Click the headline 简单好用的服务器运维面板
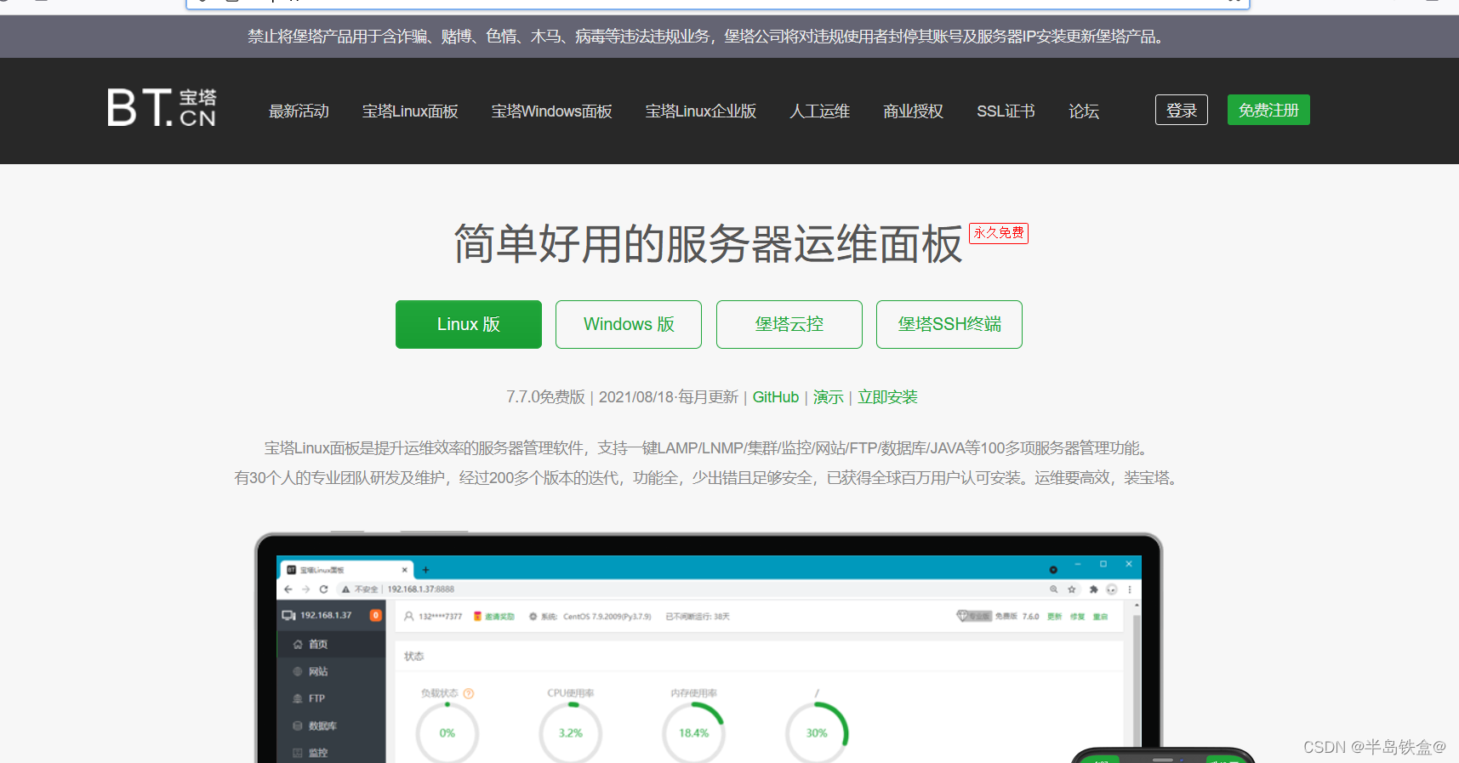Screen dimensions: 1459x763 pyautogui.click(x=708, y=245)
